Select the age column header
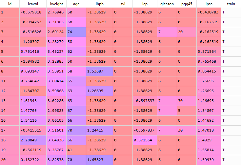 (76, 4)
